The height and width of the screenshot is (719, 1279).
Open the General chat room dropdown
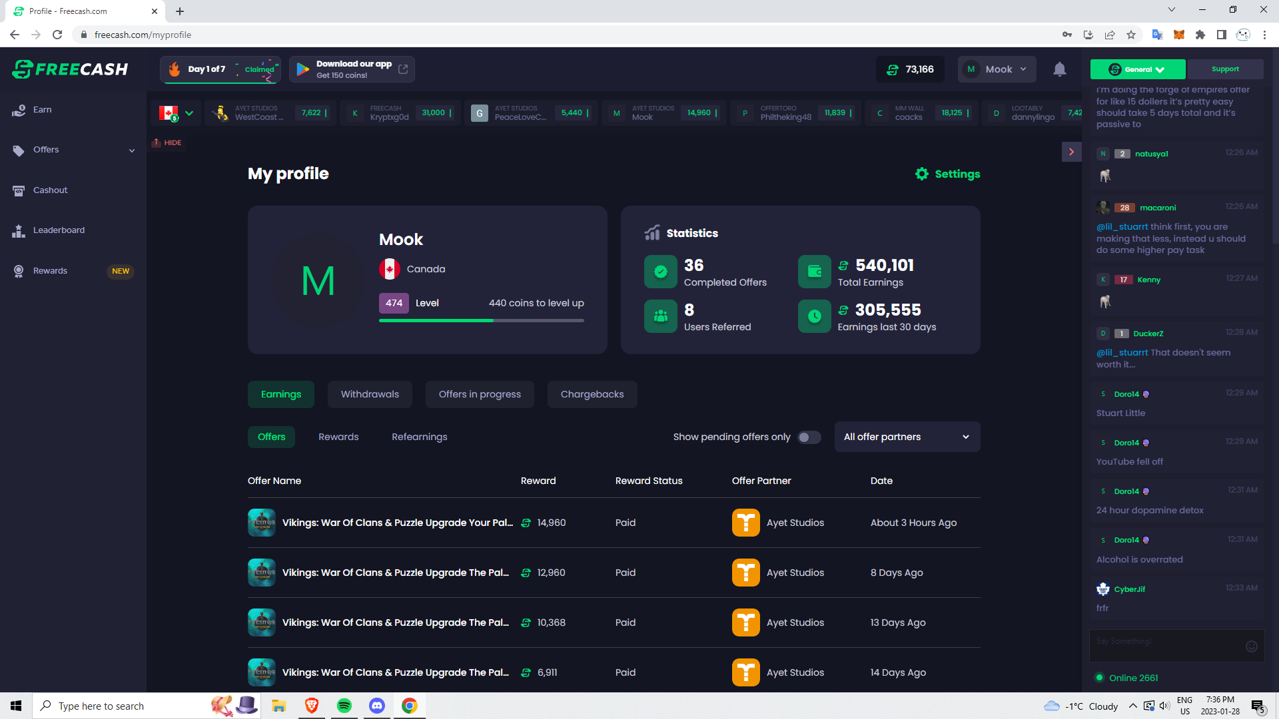[1137, 69]
